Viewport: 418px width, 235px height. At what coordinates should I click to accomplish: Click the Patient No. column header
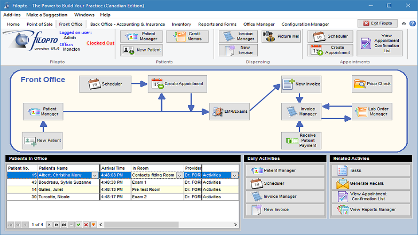22,168
